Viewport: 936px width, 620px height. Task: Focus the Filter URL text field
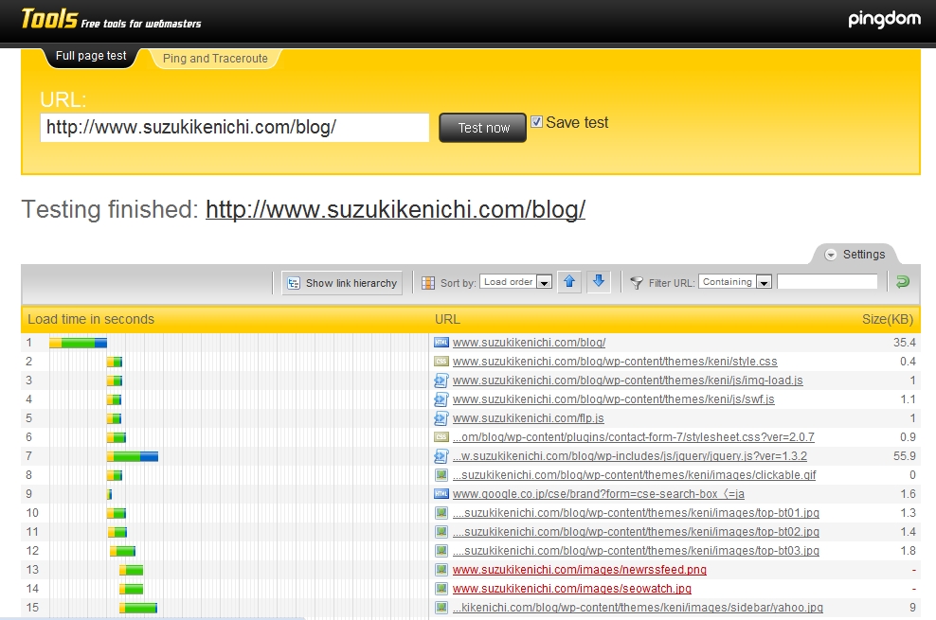pos(827,281)
